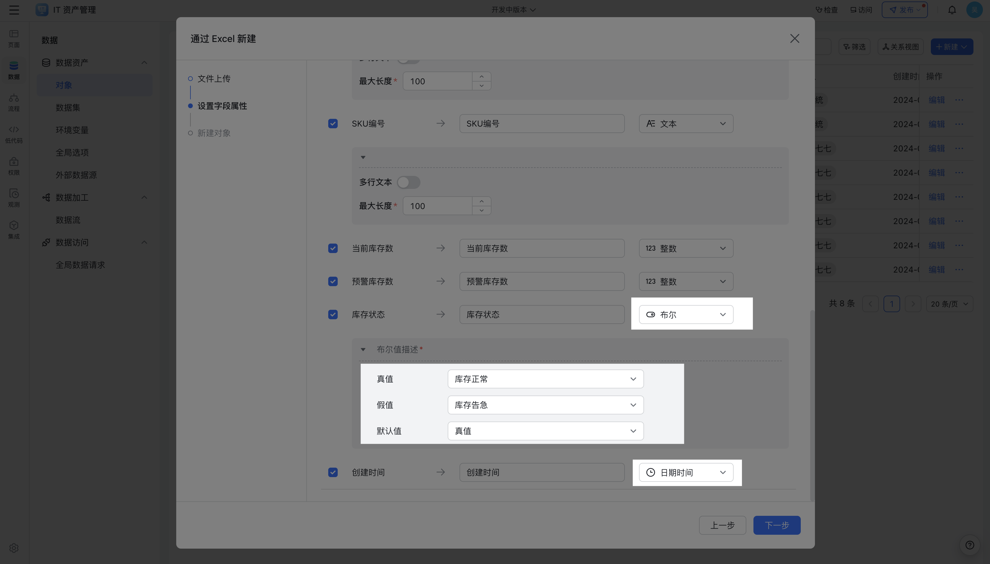
Task: Open the 低代码 sidebar section
Action: point(14,134)
